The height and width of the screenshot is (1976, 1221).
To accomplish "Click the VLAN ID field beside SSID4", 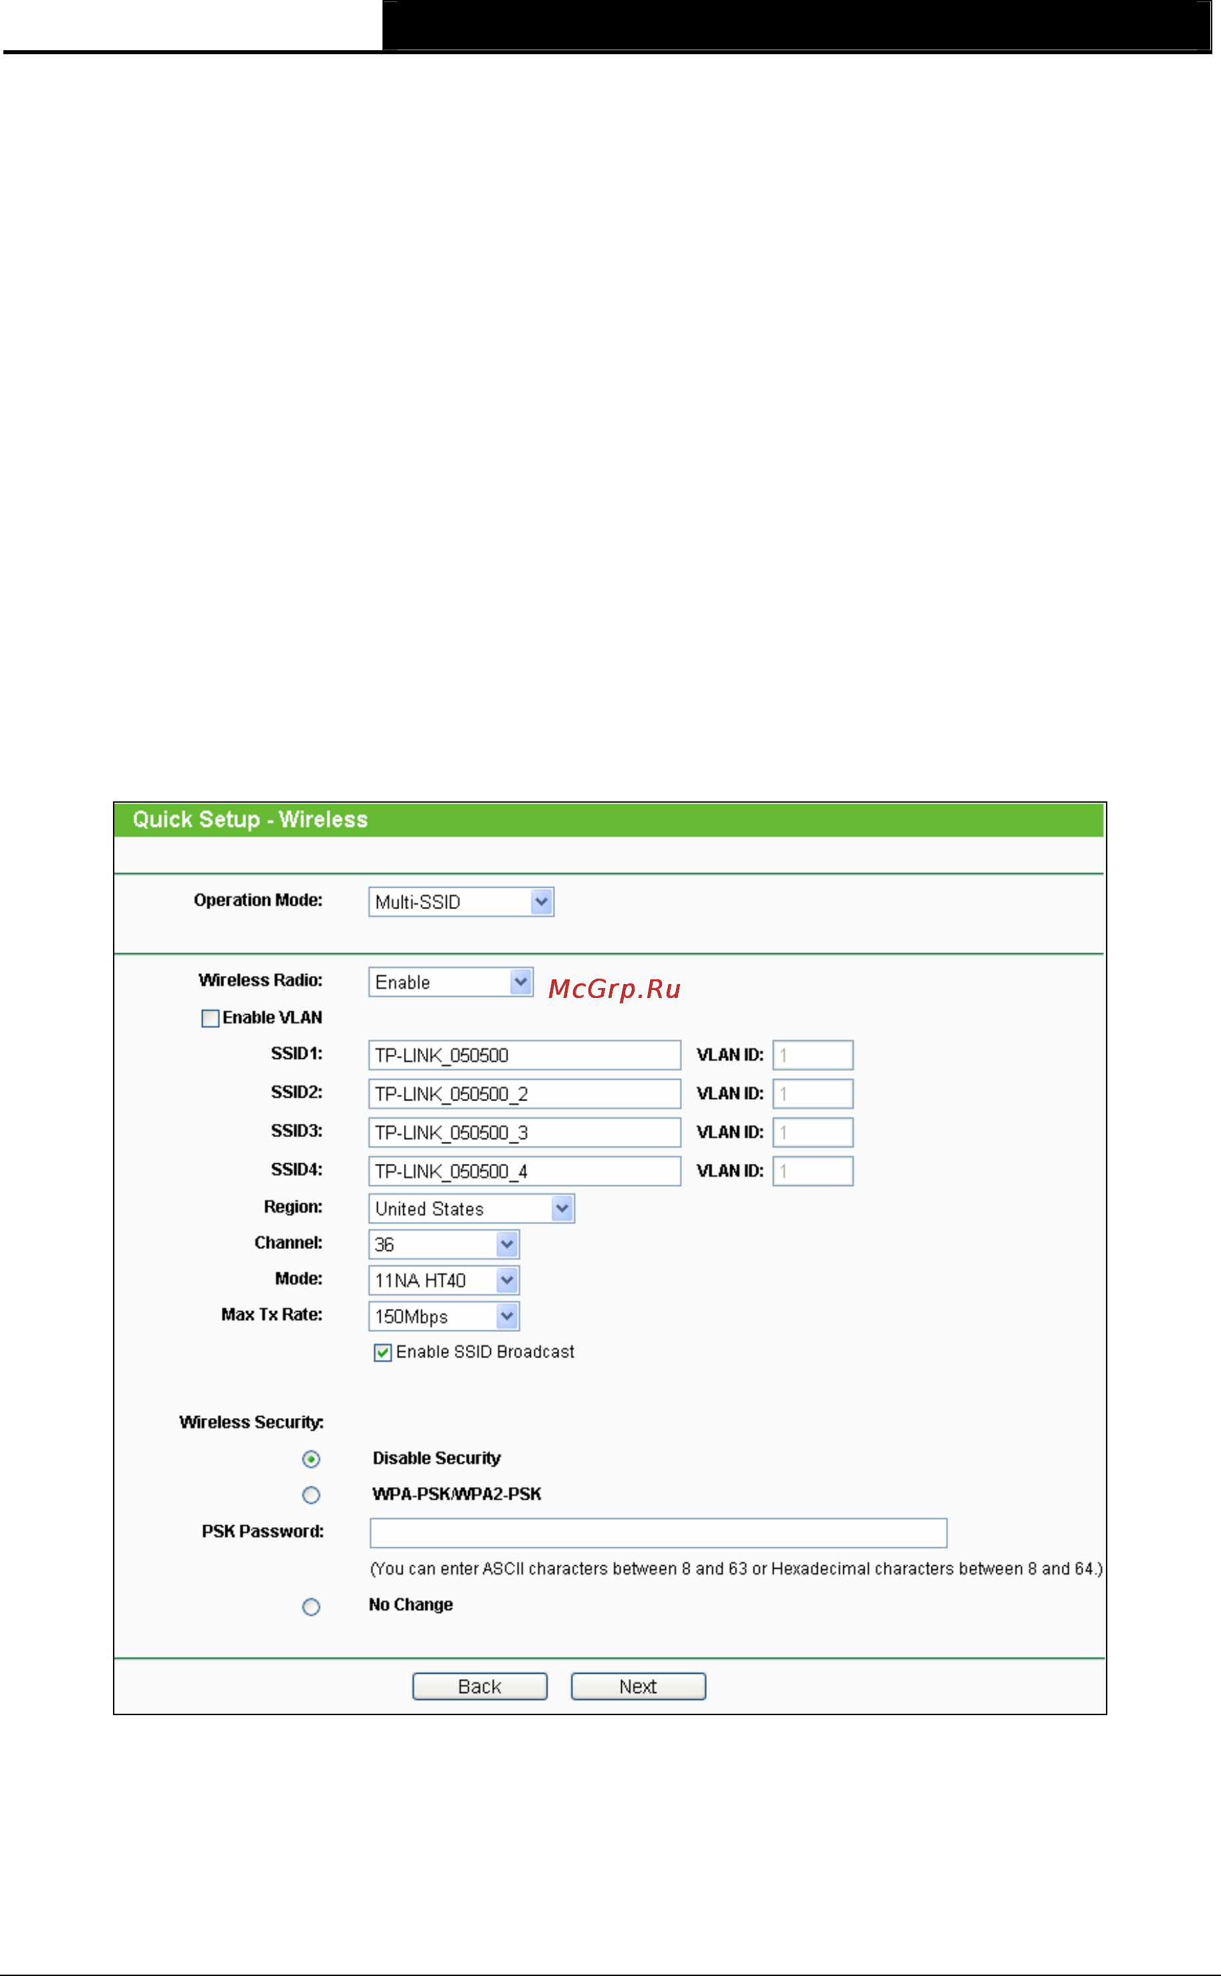I will tap(813, 1171).
